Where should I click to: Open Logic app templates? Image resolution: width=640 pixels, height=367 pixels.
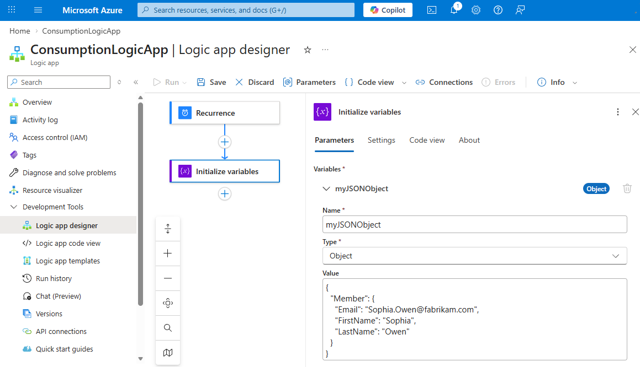(x=68, y=261)
